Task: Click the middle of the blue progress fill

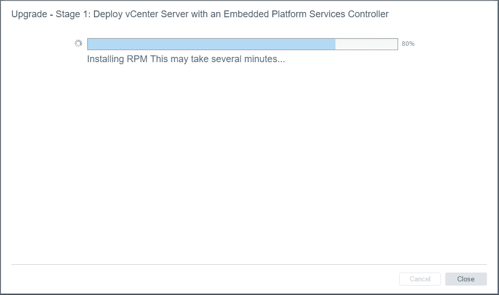Action: [211, 44]
